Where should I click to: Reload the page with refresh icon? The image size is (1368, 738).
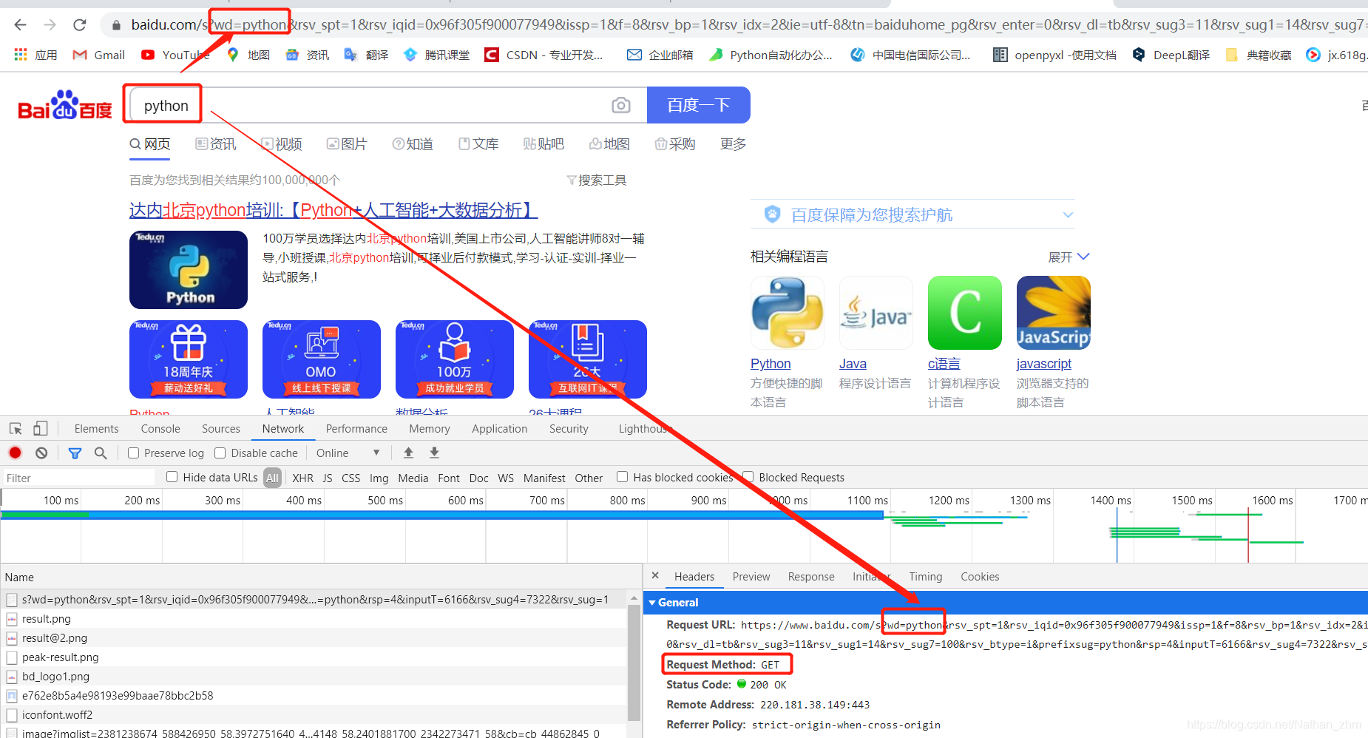tap(80, 25)
